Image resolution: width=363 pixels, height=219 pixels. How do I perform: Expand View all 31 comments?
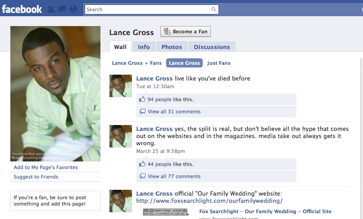tap(174, 112)
